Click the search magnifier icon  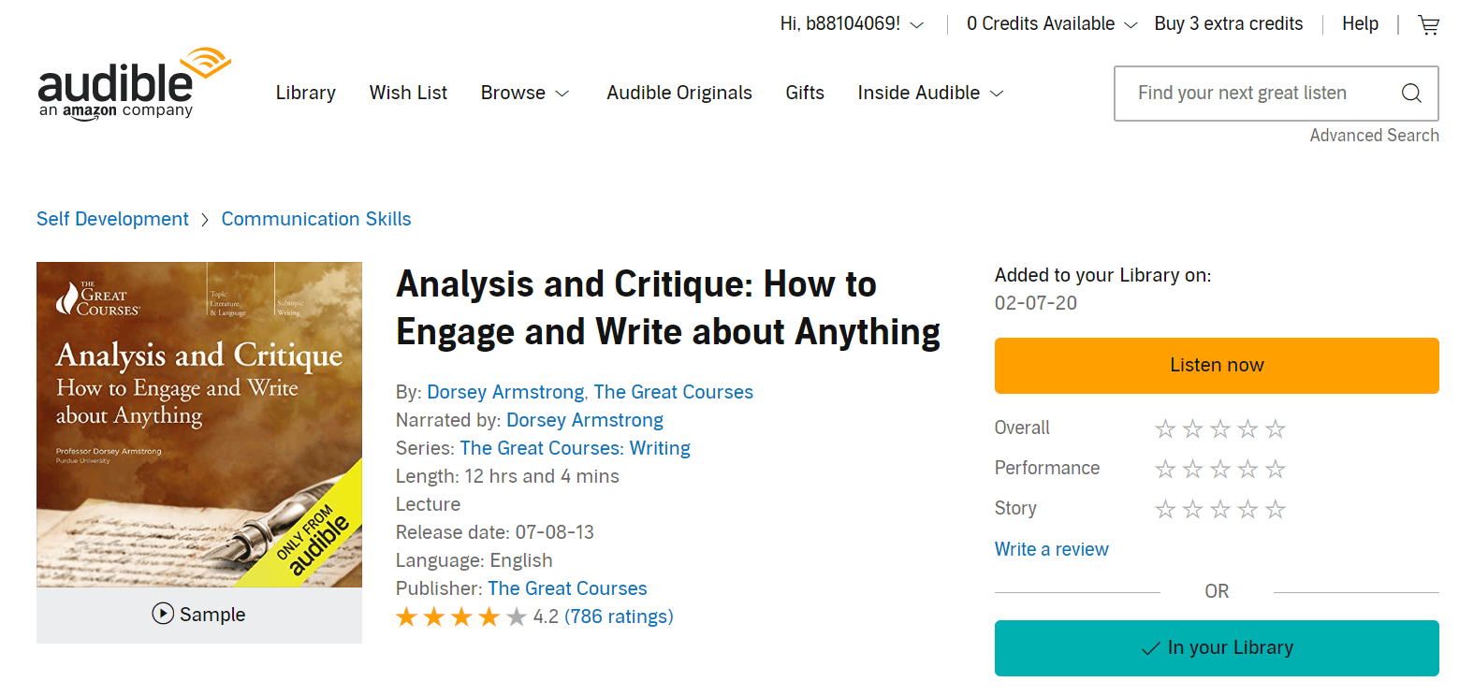tap(1411, 93)
